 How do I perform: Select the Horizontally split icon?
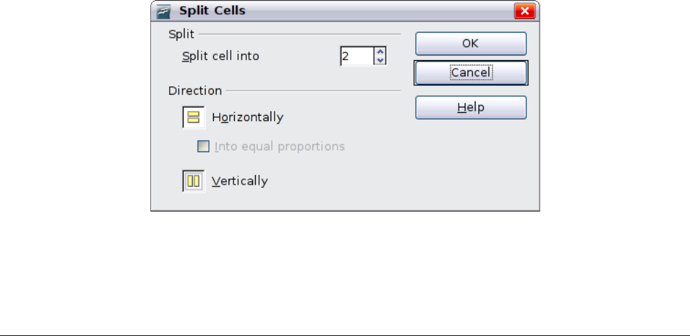pos(193,117)
